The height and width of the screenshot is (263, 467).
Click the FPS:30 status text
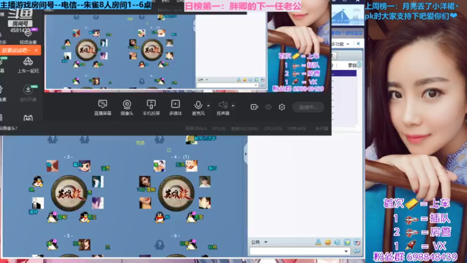click(219, 129)
